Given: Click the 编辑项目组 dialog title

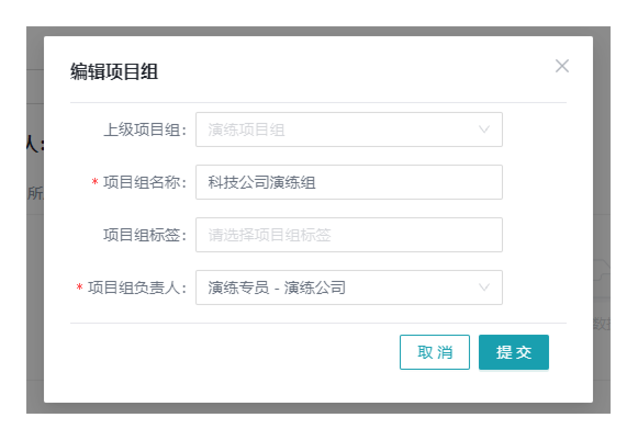Looking at the screenshot, I should pos(114,72).
